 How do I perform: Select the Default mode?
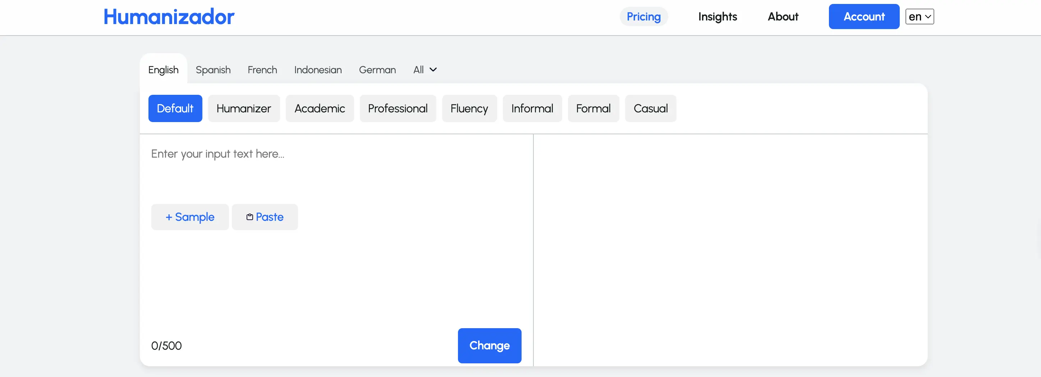tap(175, 108)
